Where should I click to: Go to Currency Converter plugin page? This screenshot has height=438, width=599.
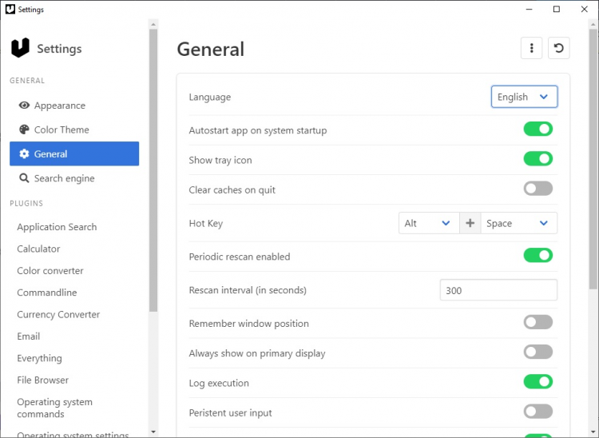click(58, 315)
